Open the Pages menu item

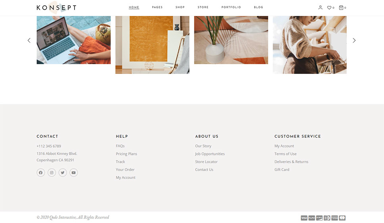(157, 8)
